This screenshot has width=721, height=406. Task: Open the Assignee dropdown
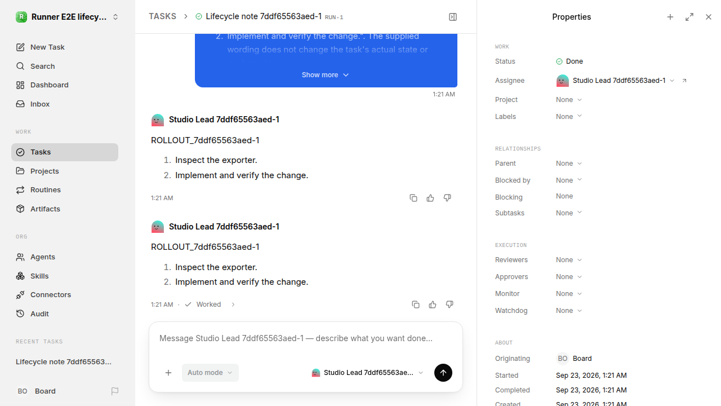pyautogui.click(x=615, y=81)
